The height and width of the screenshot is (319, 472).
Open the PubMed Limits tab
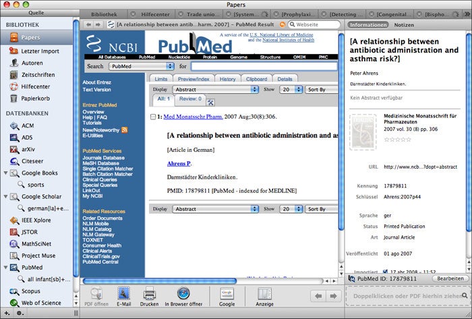(160, 79)
